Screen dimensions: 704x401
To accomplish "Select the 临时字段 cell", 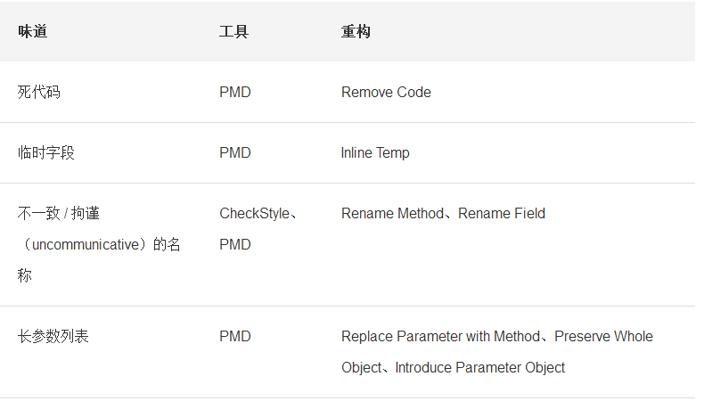I will 46,152.
